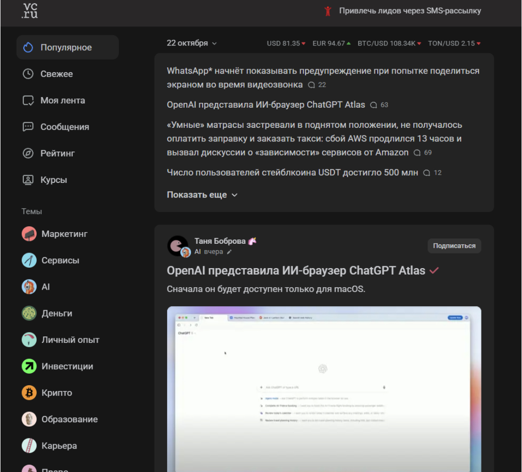522x472 pixels.
Task: Click the pencil edited icon beside 'вчера'
Action: pos(229,252)
